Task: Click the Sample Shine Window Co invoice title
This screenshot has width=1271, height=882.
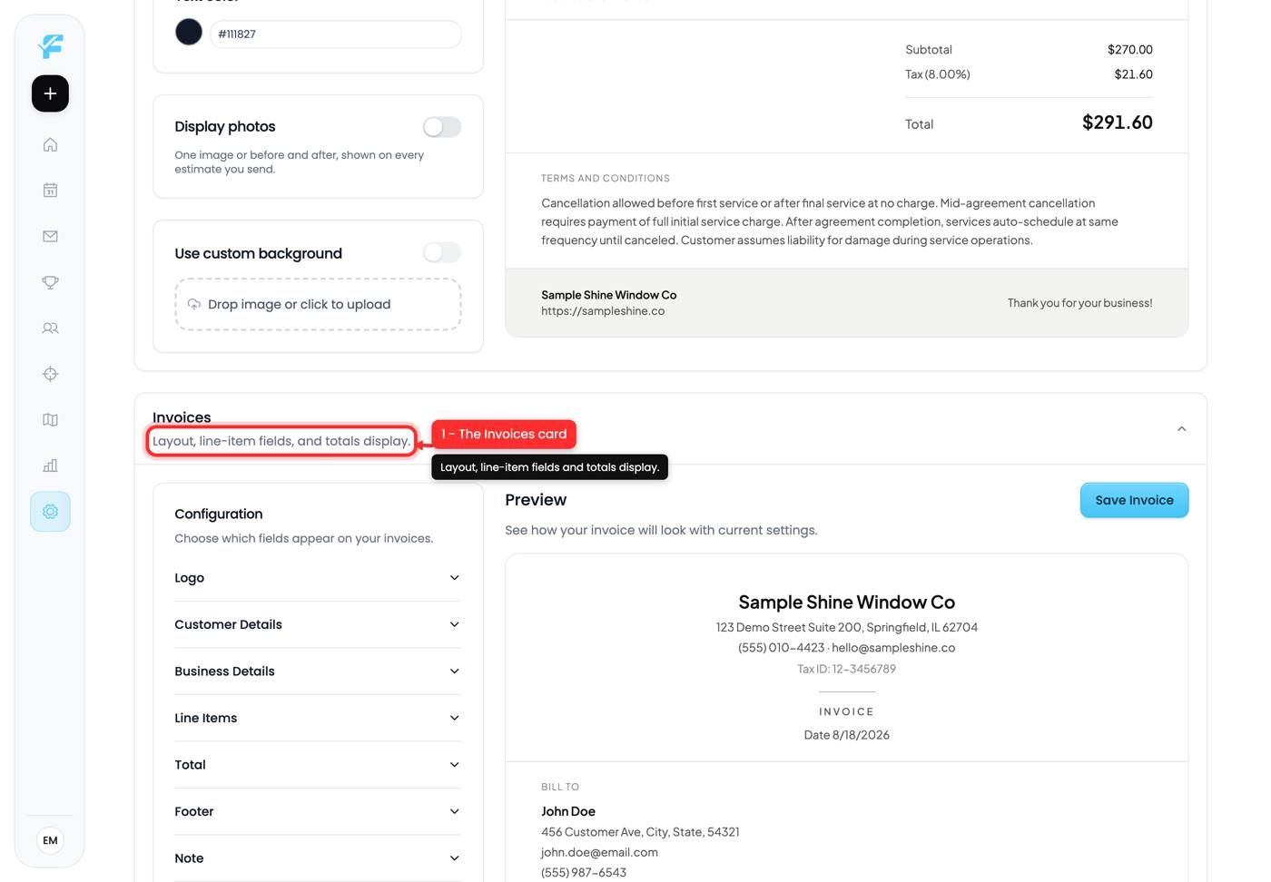Action: click(846, 603)
